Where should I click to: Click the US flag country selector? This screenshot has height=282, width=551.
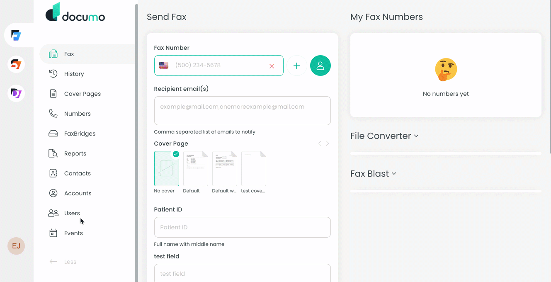(x=164, y=66)
